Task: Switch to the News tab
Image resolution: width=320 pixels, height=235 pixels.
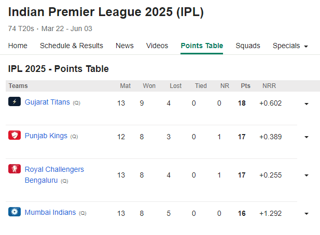Action: click(x=124, y=46)
